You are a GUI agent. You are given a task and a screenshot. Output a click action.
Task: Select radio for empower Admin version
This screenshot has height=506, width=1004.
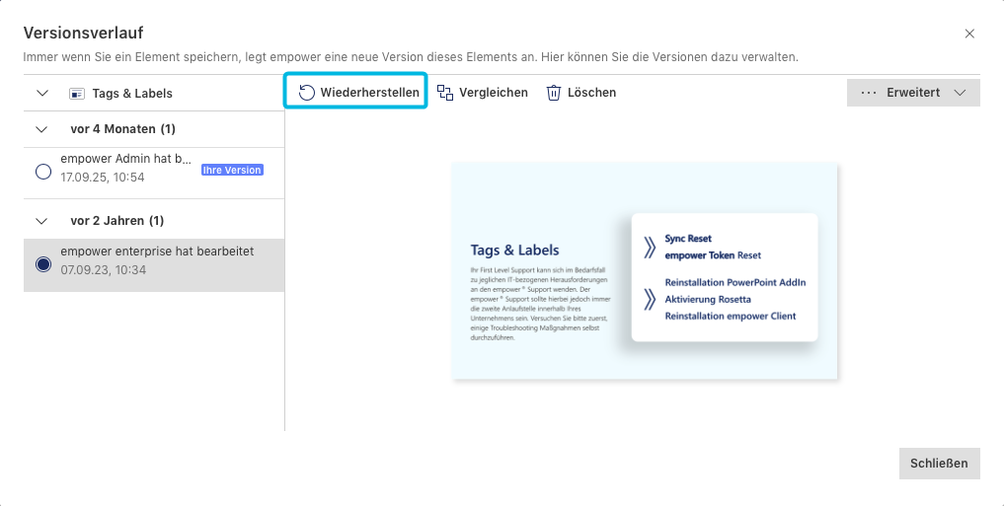pyautogui.click(x=43, y=172)
